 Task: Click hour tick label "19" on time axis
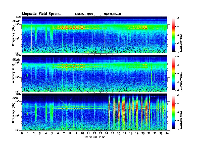(x=137, y=133)
